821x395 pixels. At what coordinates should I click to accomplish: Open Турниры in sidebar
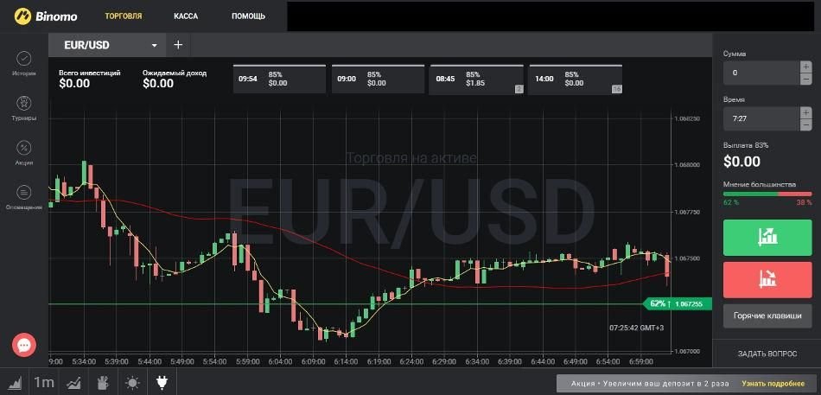pyautogui.click(x=24, y=108)
